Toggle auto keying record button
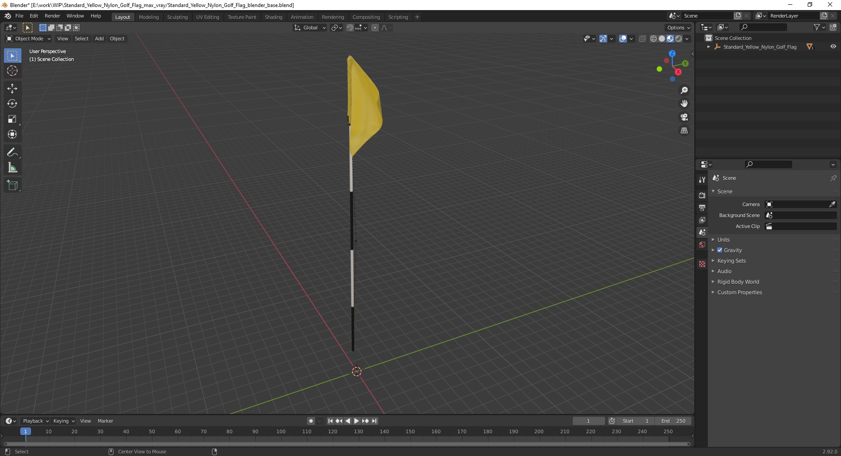This screenshot has height=456, width=841. (x=311, y=421)
